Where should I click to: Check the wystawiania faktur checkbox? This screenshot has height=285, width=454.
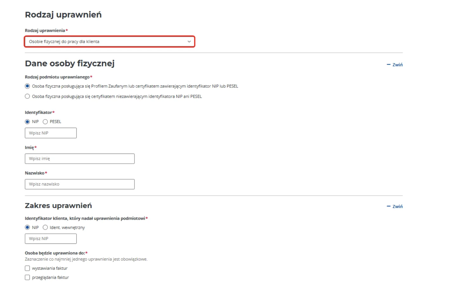(28, 268)
